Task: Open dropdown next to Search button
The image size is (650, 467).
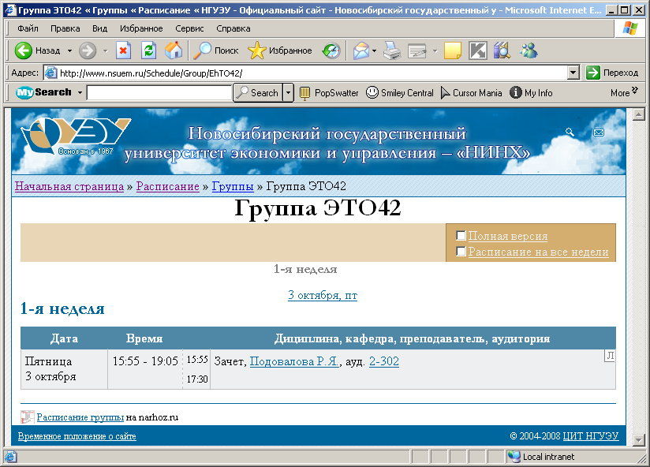Action: (x=289, y=93)
